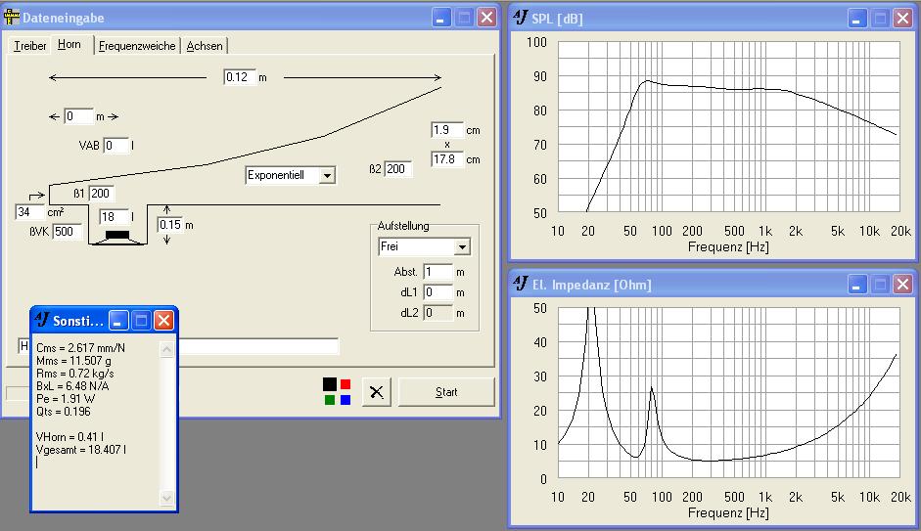Click the X clear curves button
The height and width of the screenshot is (531, 921).
377,392
